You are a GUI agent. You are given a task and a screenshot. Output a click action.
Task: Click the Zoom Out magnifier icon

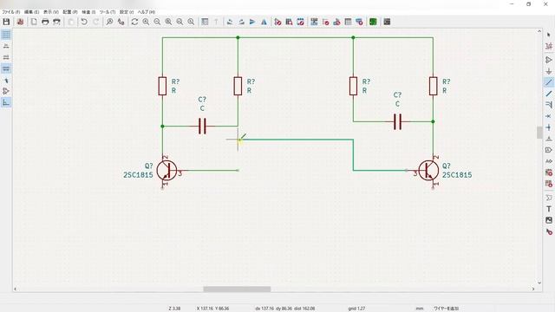[157, 22]
